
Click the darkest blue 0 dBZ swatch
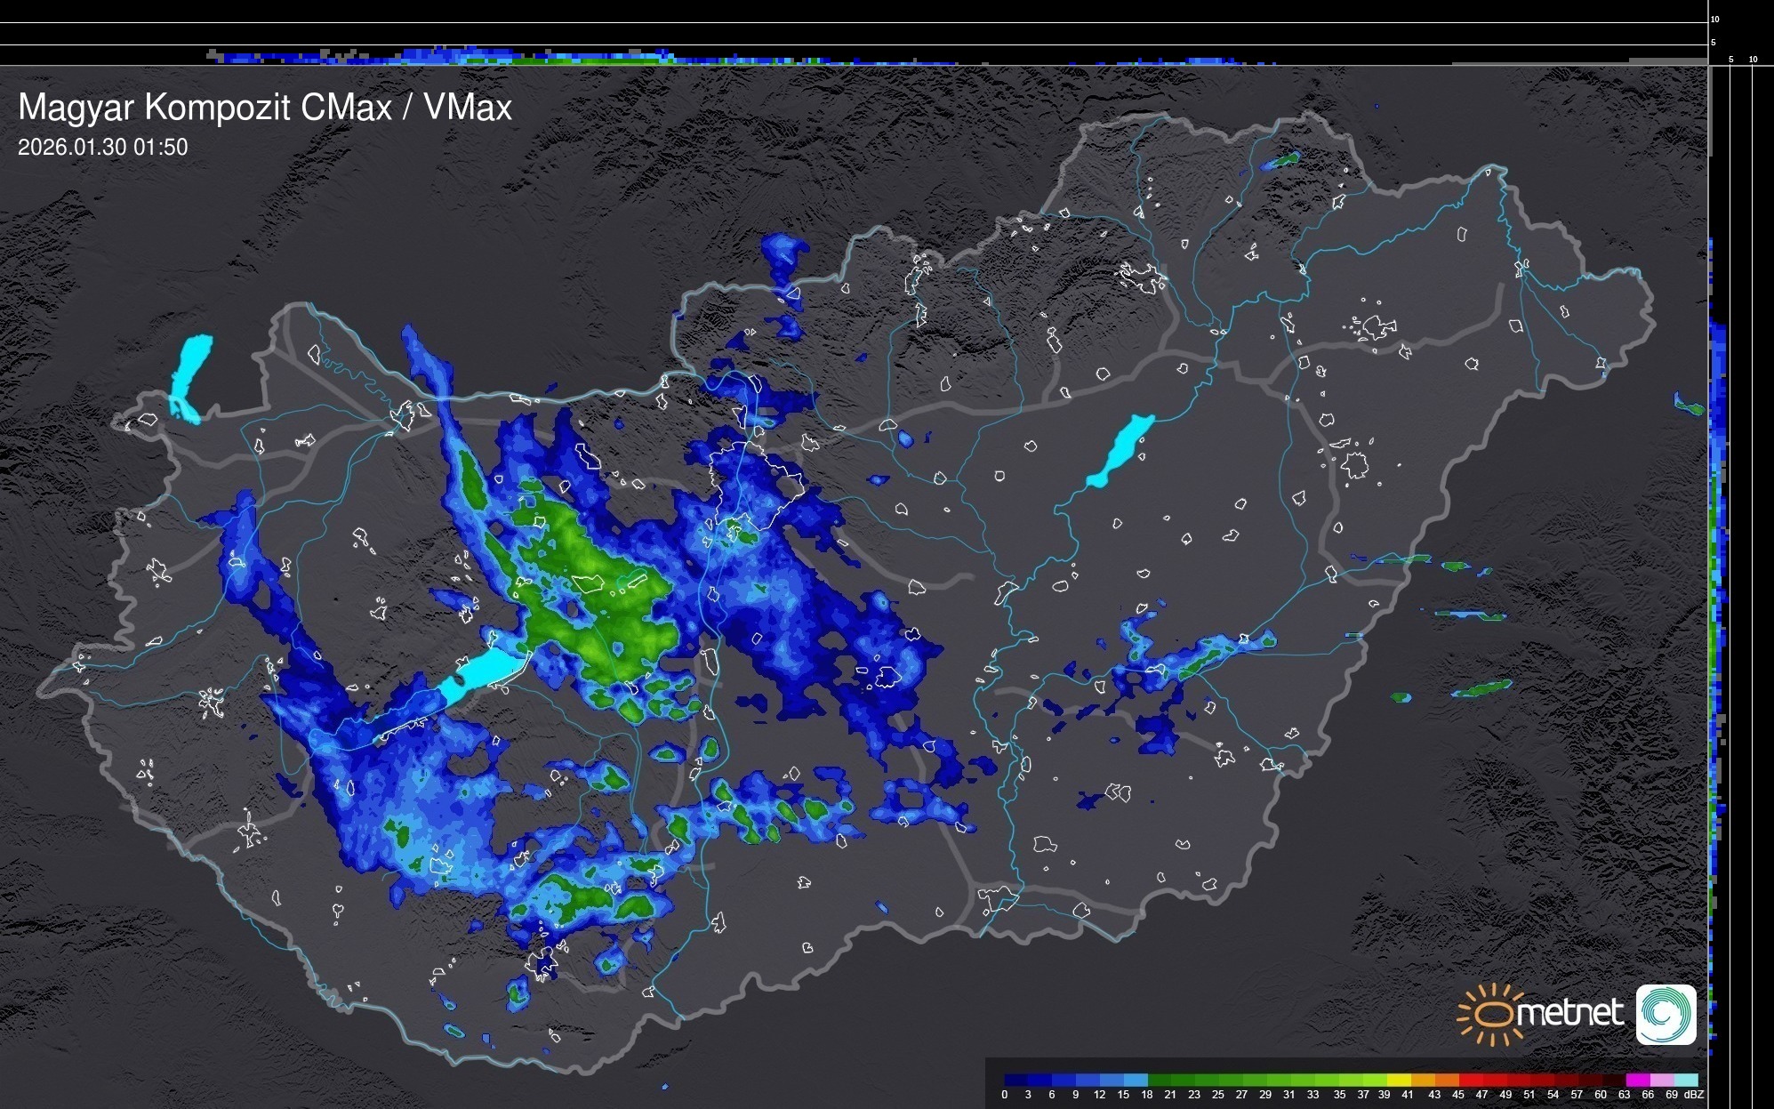tap(1015, 1080)
